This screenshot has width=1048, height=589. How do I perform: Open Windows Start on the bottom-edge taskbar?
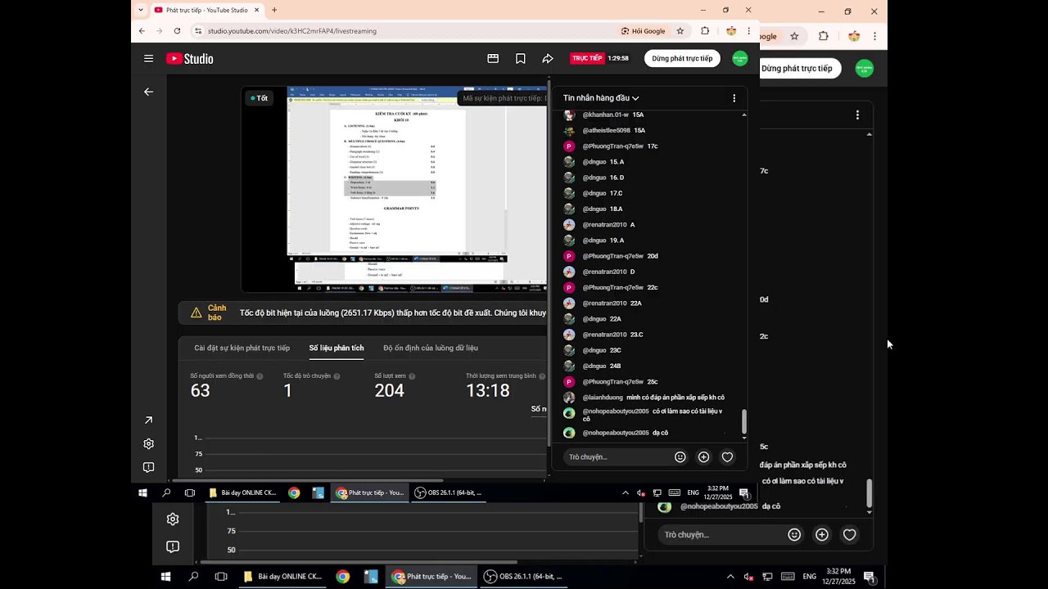coord(165,577)
